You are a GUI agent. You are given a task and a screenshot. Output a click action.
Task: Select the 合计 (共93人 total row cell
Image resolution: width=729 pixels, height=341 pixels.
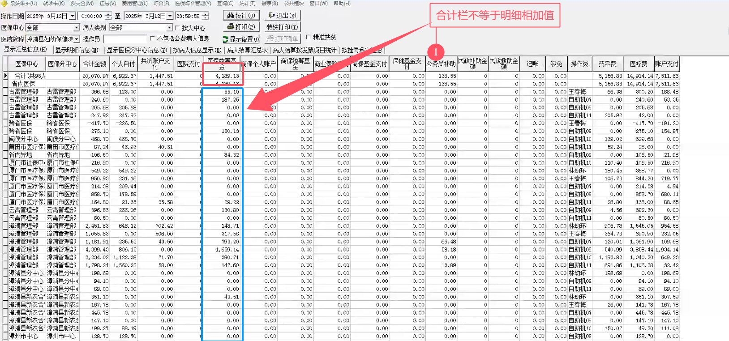(x=27, y=76)
